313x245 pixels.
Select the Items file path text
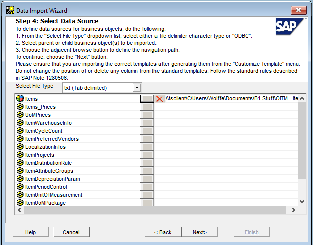(232, 99)
